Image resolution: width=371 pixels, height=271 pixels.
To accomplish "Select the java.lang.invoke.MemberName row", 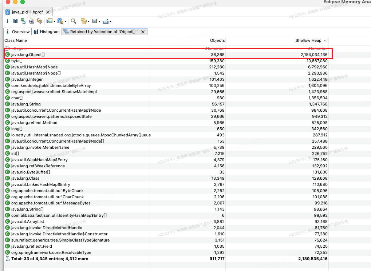I will (x=166, y=147).
